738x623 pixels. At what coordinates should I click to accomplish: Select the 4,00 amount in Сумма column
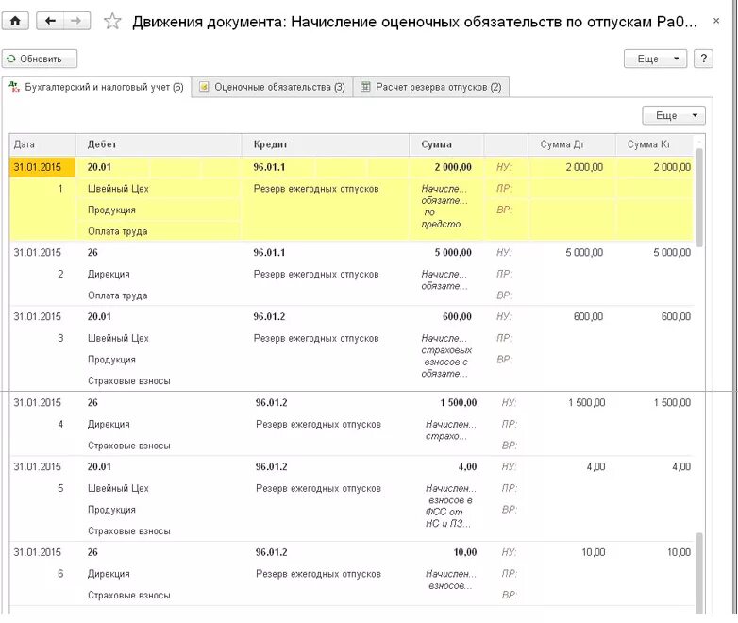[x=467, y=466]
